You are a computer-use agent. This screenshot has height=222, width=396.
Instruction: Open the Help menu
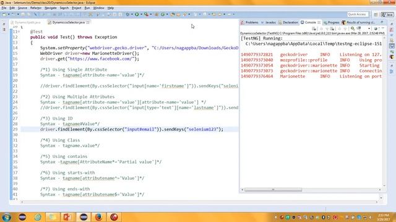pos(111,8)
